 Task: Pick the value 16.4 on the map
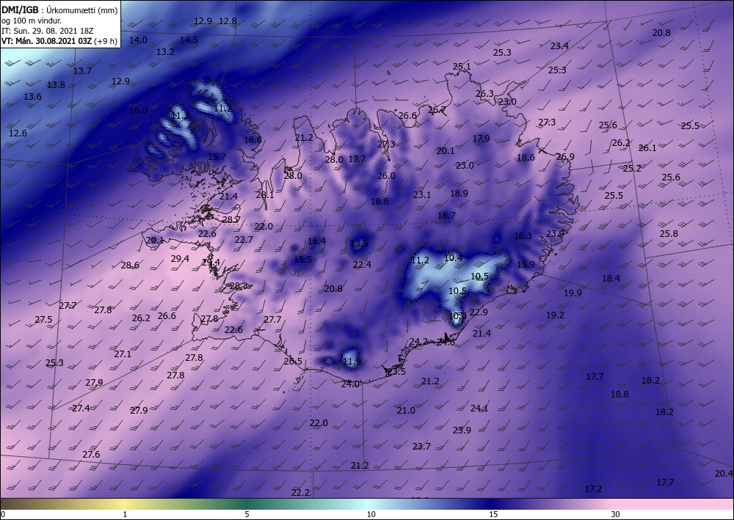316,241
